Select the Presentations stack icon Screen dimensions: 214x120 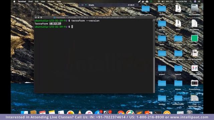(195, 83)
